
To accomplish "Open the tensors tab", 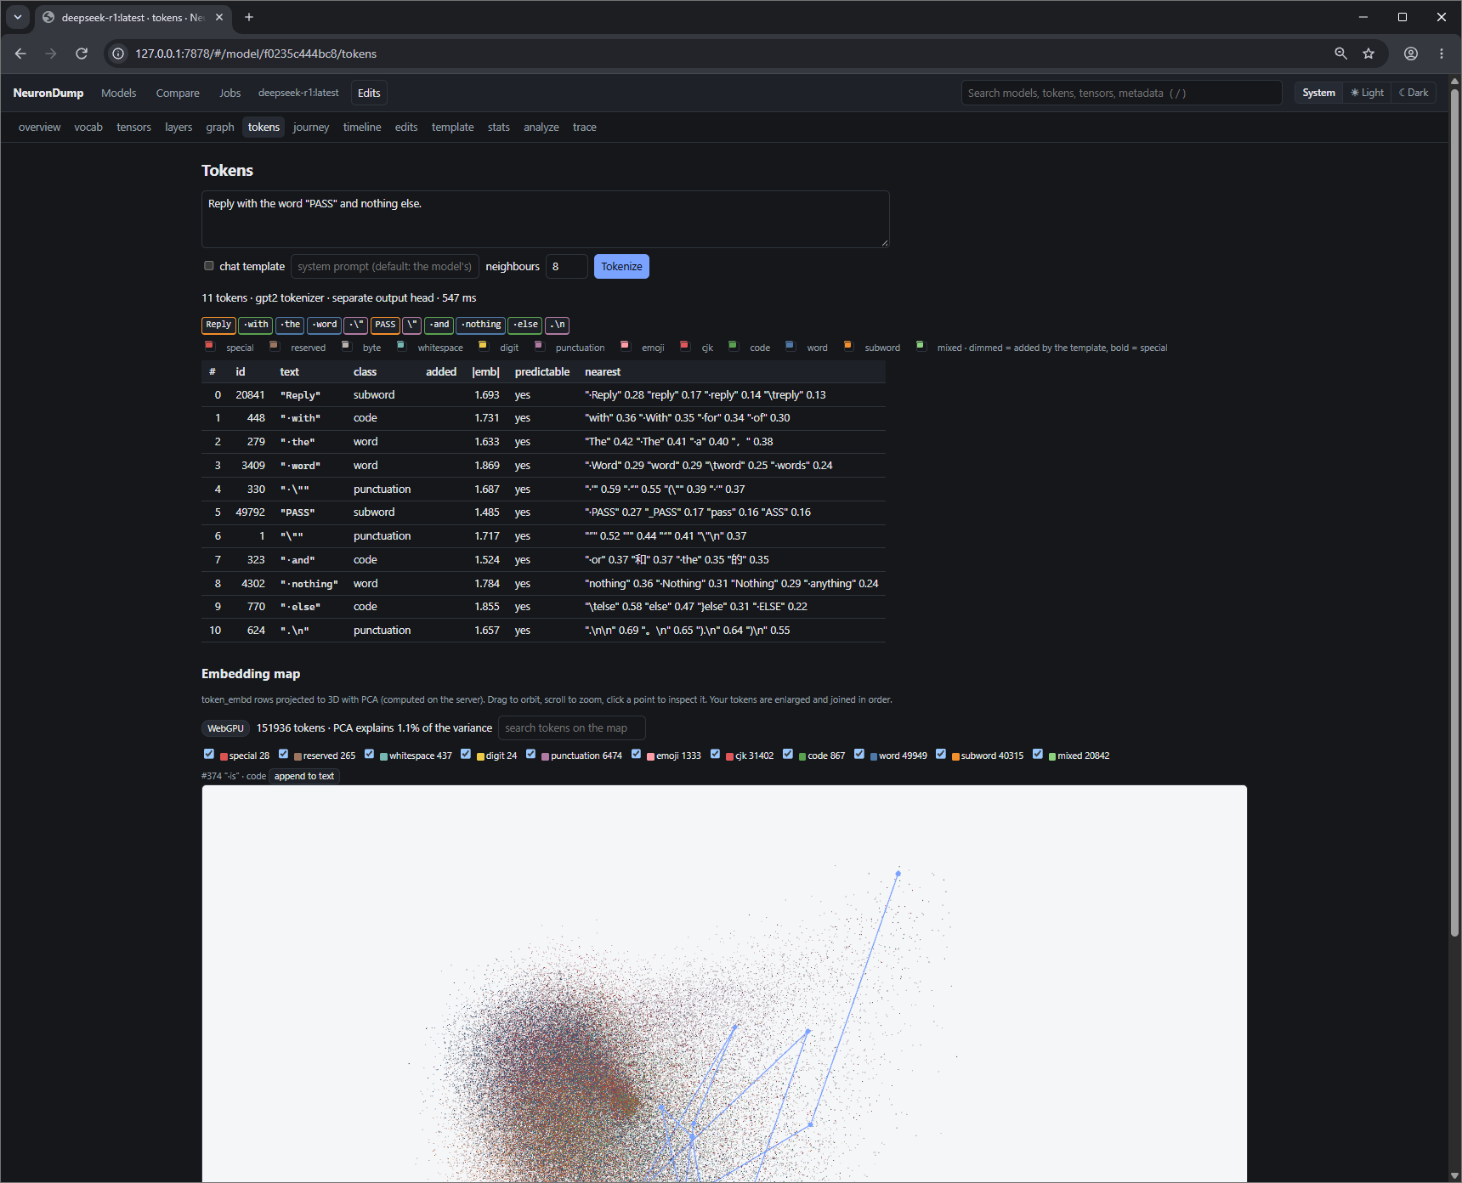I will [x=133, y=127].
